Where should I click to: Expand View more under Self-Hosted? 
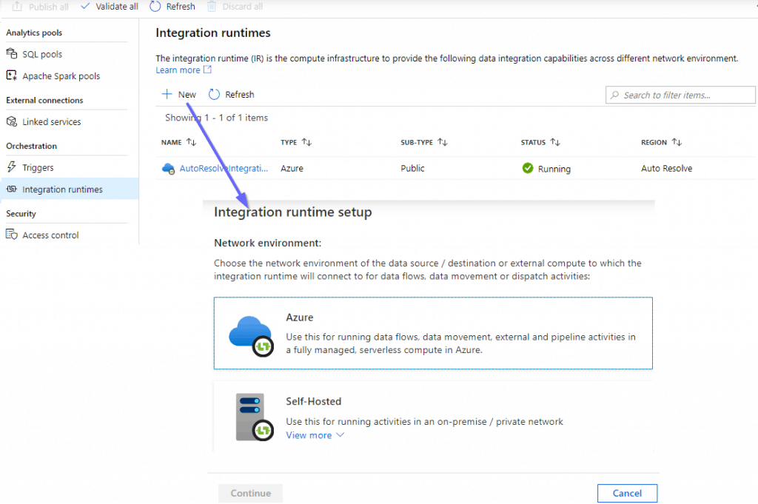point(315,435)
